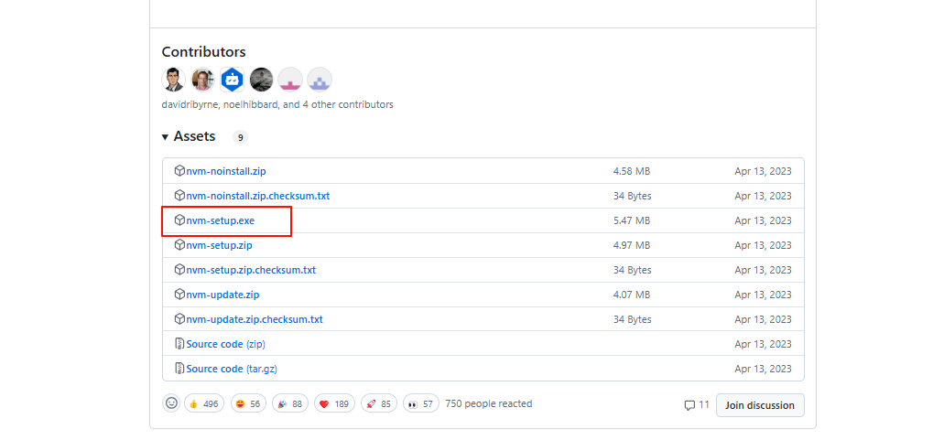Download nvm-setup.zip file
The image size is (944, 440).
click(x=219, y=245)
